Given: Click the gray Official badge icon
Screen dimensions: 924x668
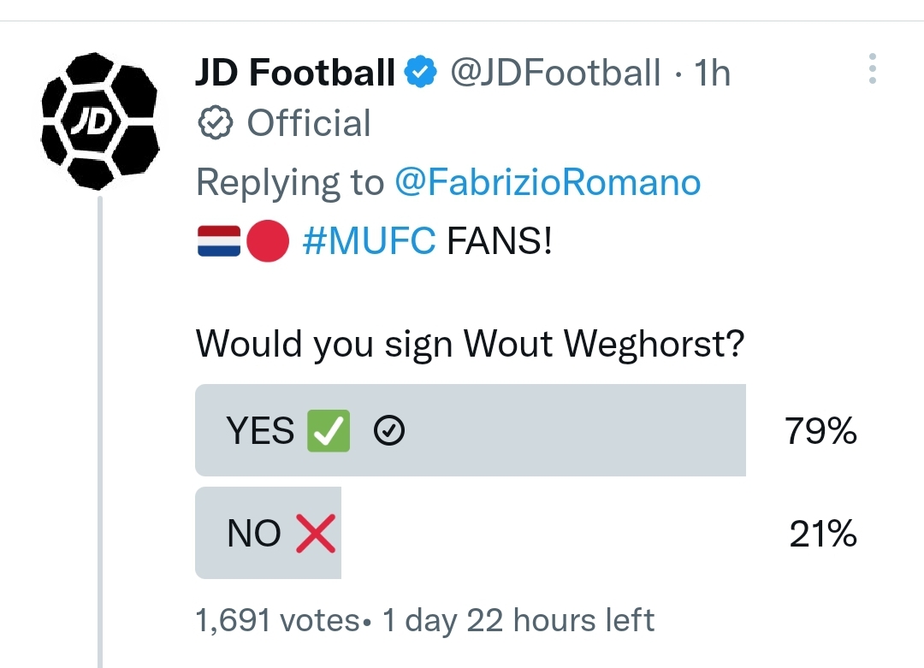Looking at the screenshot, I should [x=215, y=124].
